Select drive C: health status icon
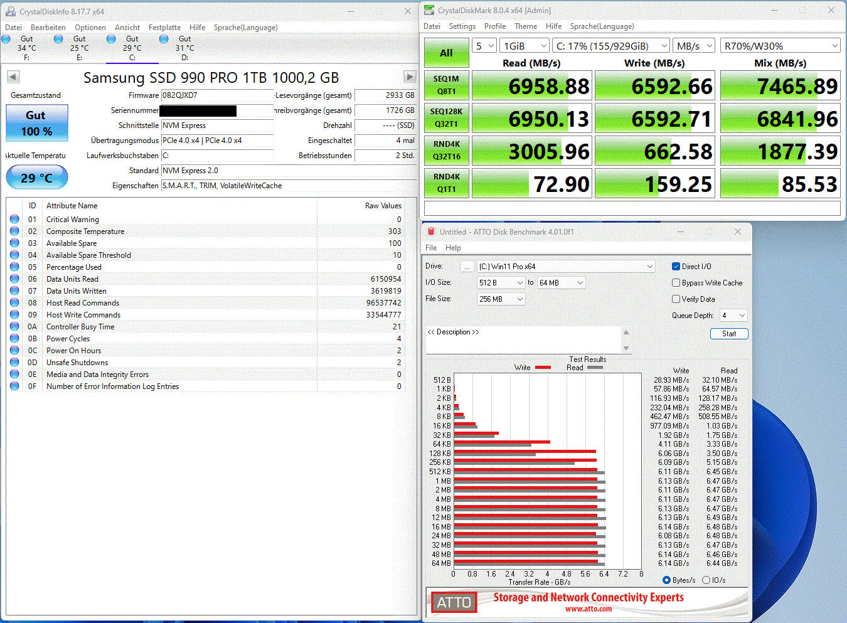 tap(111, 39)
